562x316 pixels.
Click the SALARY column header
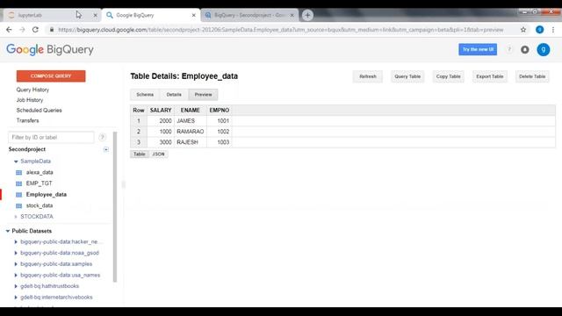[x=161, y=111]
